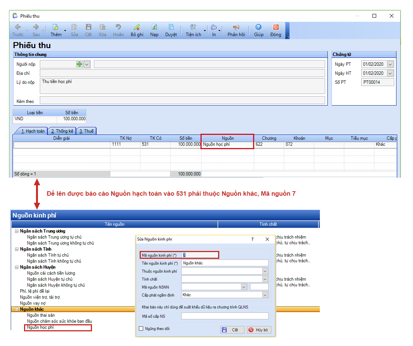
Task: Reload data with Nạp
Action: tap(154, 30)
